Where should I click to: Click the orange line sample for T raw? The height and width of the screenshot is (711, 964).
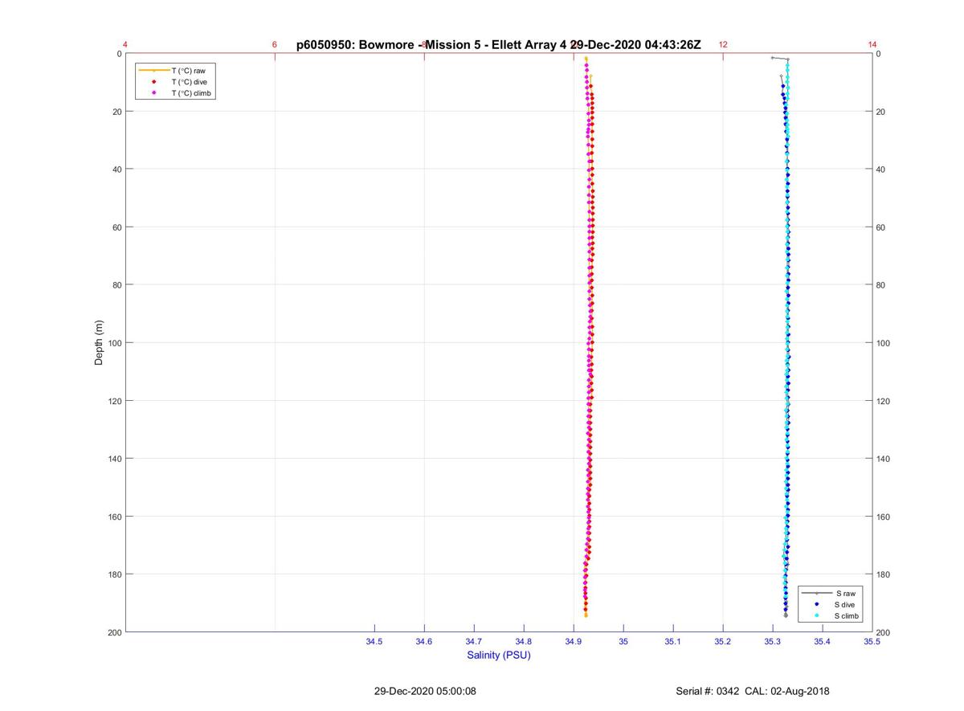(x=153, y=71)
